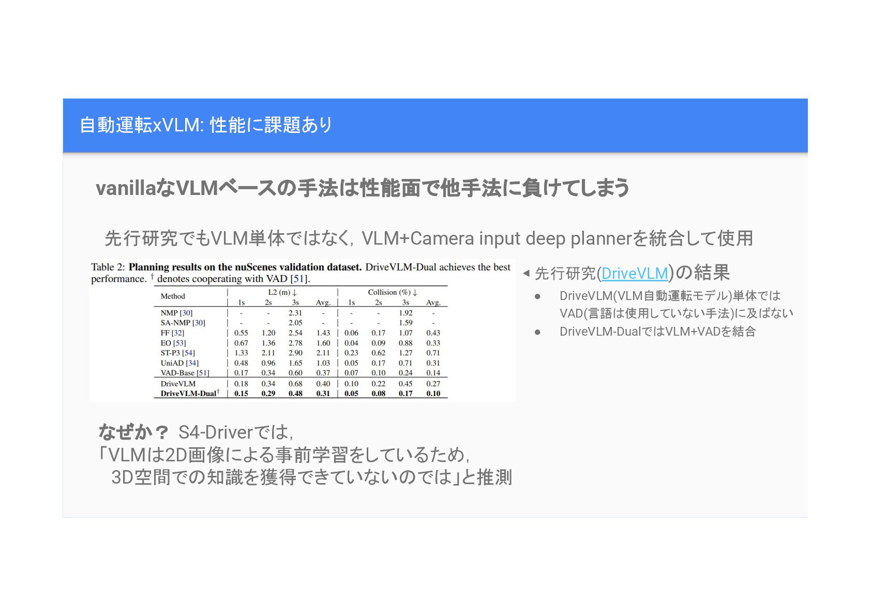
Task: Select the 'SA-NMP [30]' table row label
Action: (x=183, y=323)
